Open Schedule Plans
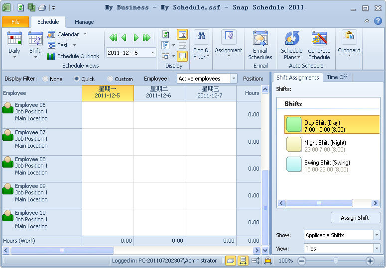Image resolution: width=386 pixels, height=268 pixels. (x=292, y=45)
